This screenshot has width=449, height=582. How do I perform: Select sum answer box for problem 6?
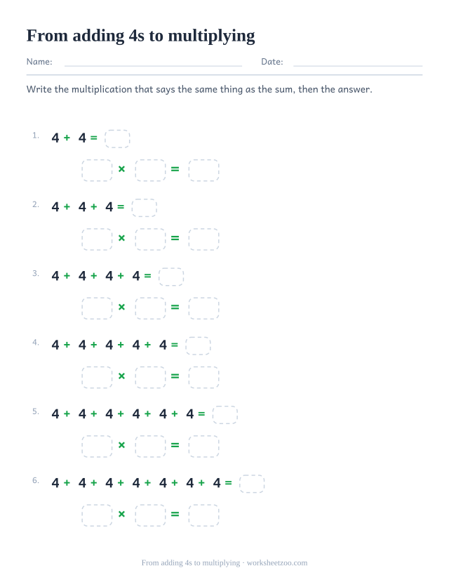[252, 484]
